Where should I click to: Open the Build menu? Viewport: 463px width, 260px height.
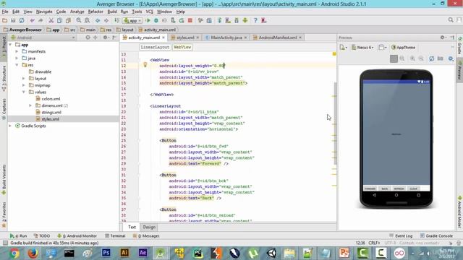pos(112,12)
